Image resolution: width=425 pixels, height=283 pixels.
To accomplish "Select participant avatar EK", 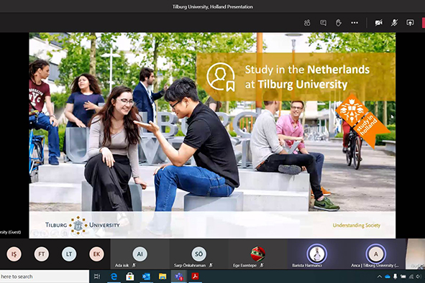I will pos(97,254).
